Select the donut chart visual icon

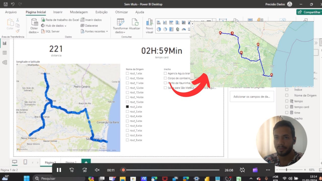point(165,29)
